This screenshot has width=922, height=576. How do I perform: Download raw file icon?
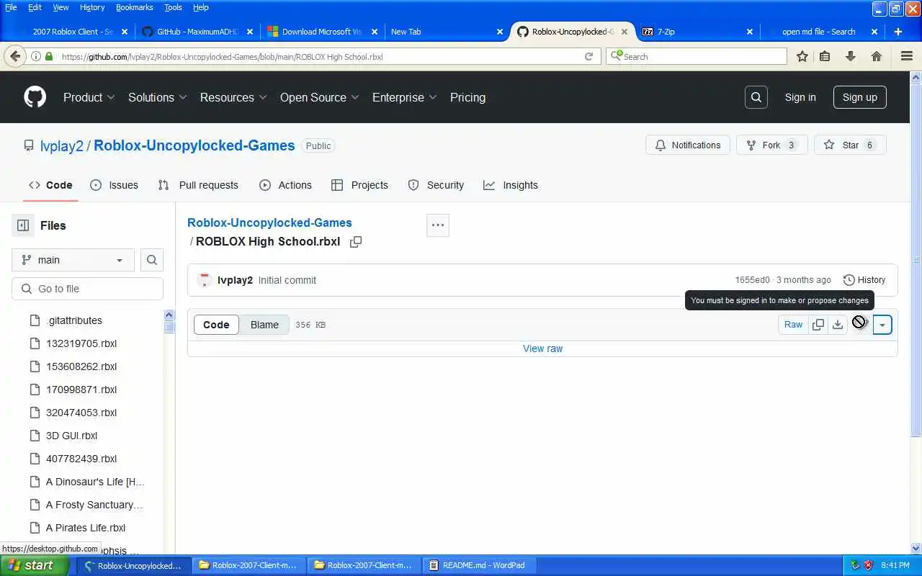838,325
